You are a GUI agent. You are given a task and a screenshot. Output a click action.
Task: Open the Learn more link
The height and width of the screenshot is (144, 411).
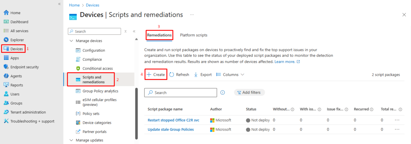point(287,62)
